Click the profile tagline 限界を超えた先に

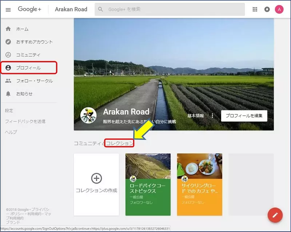pos(140,122)
